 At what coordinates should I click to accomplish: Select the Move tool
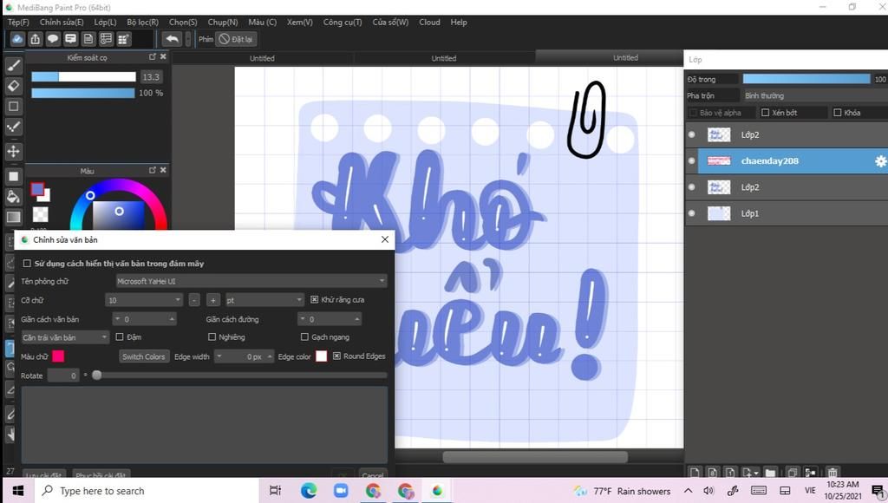point(14,151)
